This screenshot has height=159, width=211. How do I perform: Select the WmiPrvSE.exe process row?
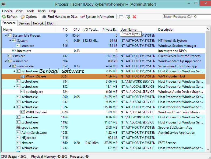pos(103,76)
